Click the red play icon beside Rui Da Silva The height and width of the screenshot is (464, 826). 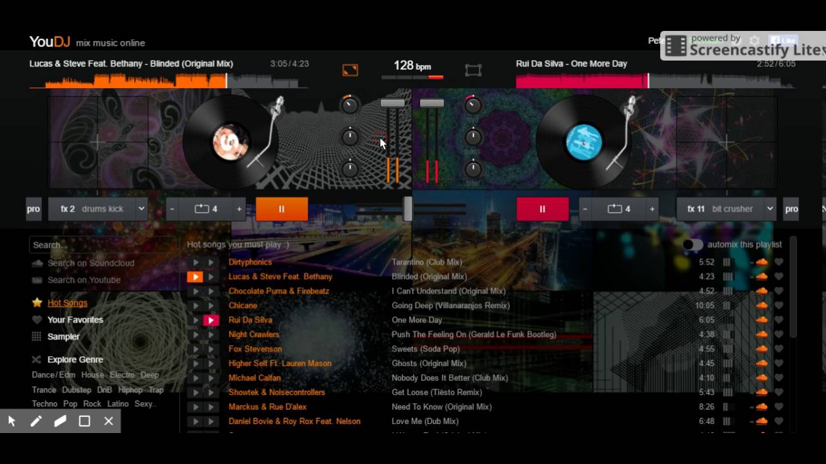pos(210,320)
